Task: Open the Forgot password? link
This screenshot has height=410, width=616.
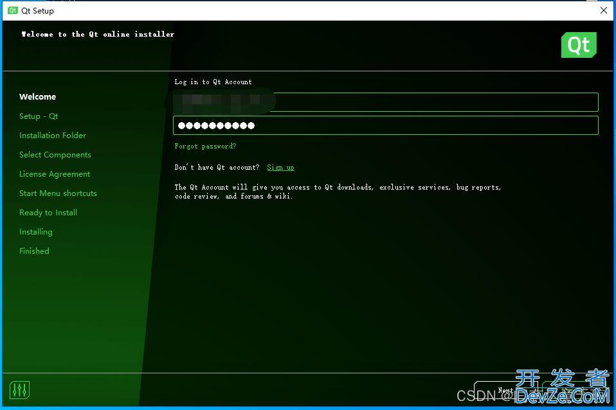Action: click(206, 146)
